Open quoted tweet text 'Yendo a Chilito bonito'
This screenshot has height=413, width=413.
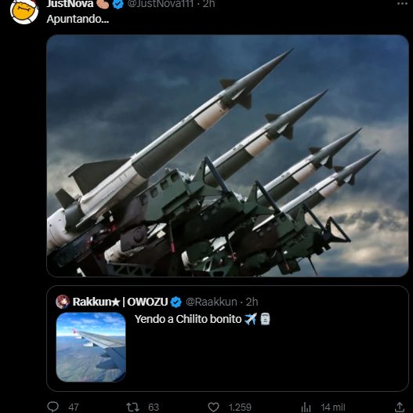[188, 319]
